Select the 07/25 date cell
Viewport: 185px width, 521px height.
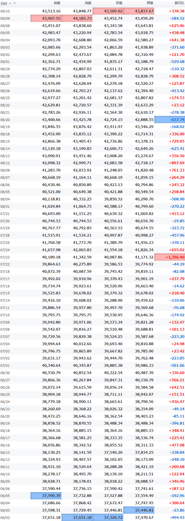pos(5,243)
